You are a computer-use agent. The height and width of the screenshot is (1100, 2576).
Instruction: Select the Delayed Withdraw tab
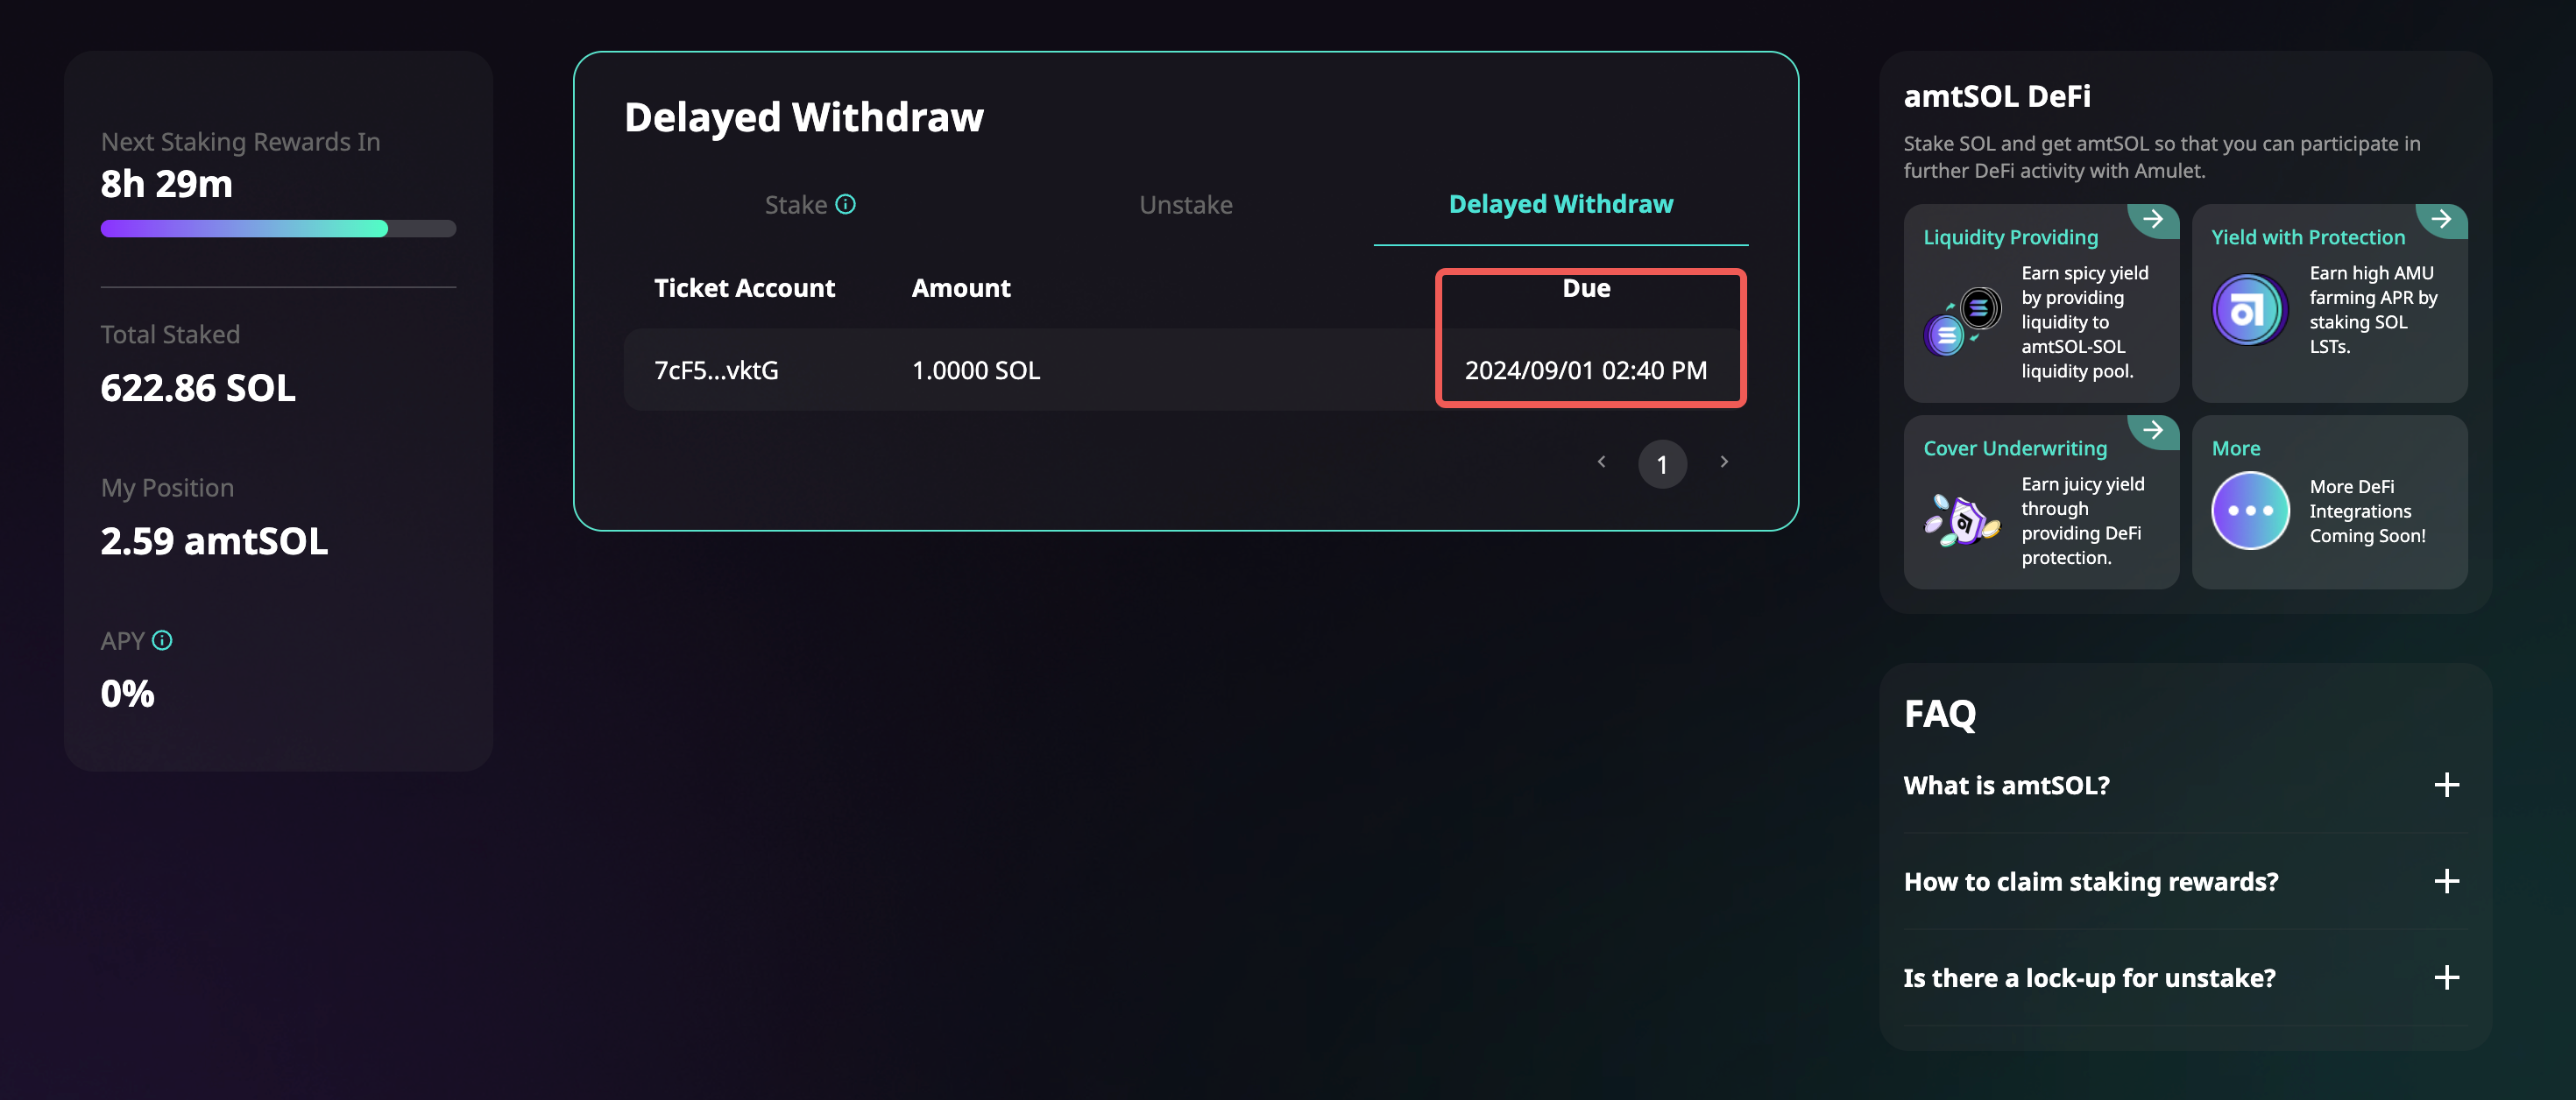(1560, 204)
